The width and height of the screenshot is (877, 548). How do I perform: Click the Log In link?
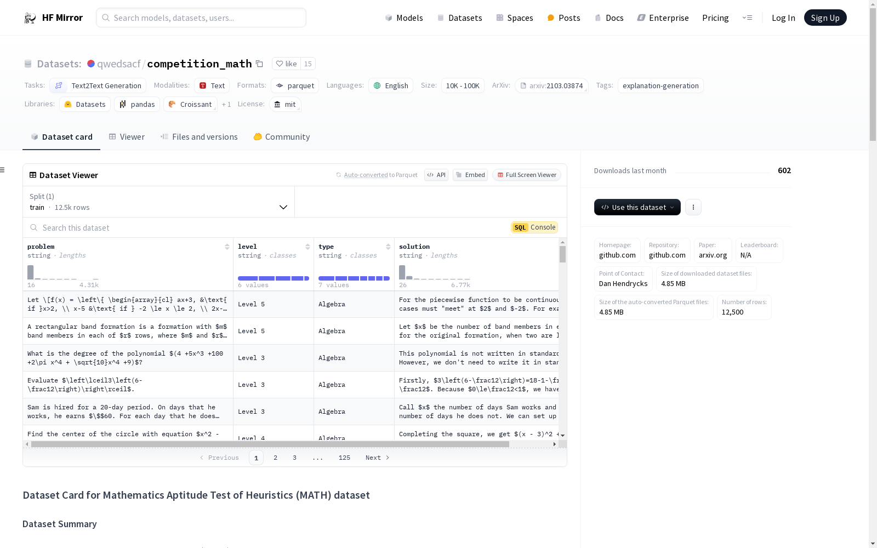(783, 18)
